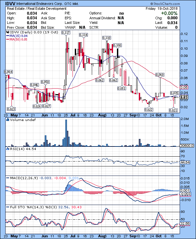Click the Last Size: label
196x239 pixels.
(x=72, y=23)
